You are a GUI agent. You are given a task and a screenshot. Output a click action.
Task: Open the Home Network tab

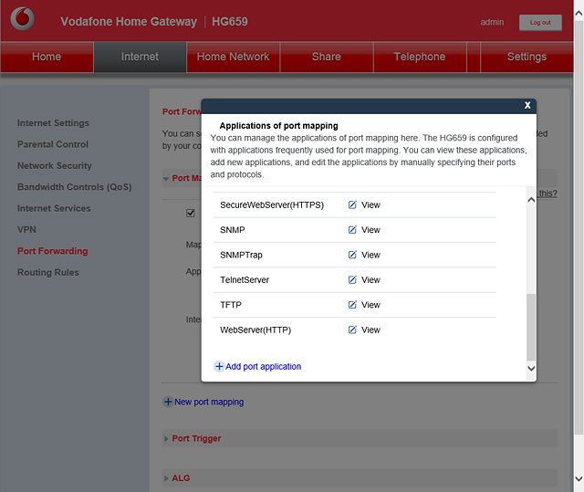click(233, 57)
